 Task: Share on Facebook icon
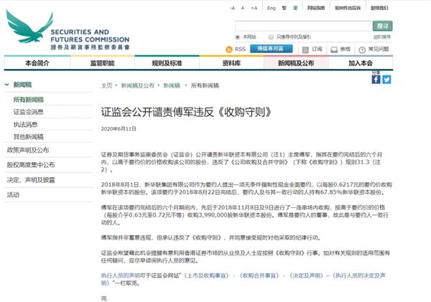pos(376,80)
